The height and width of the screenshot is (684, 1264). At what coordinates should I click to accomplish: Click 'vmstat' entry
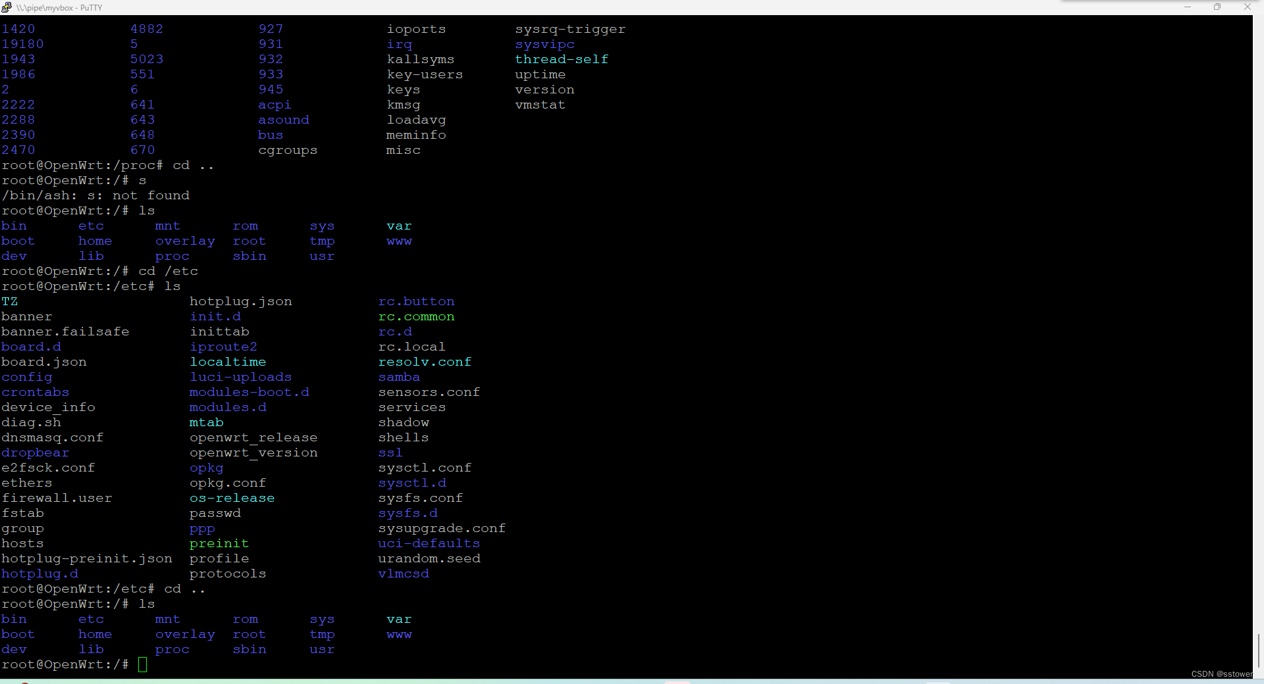(540, 105)
